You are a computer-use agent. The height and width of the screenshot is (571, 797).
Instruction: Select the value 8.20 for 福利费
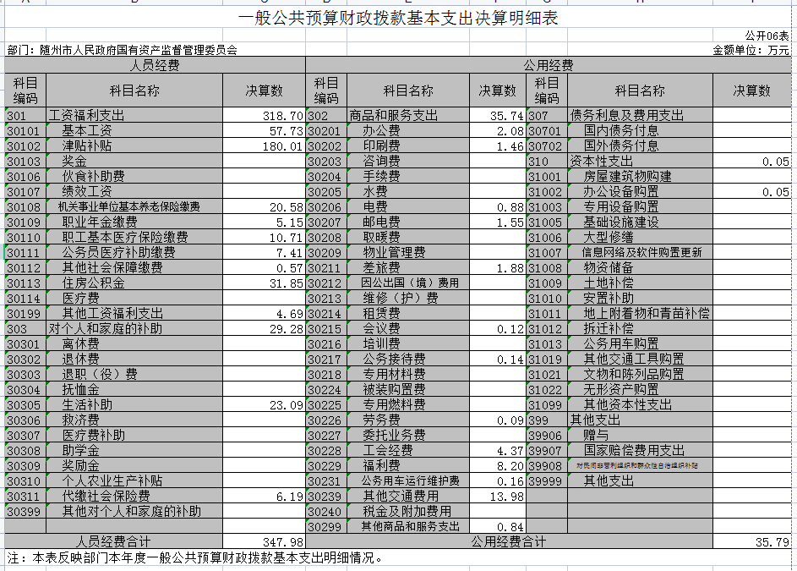(498, 465)
